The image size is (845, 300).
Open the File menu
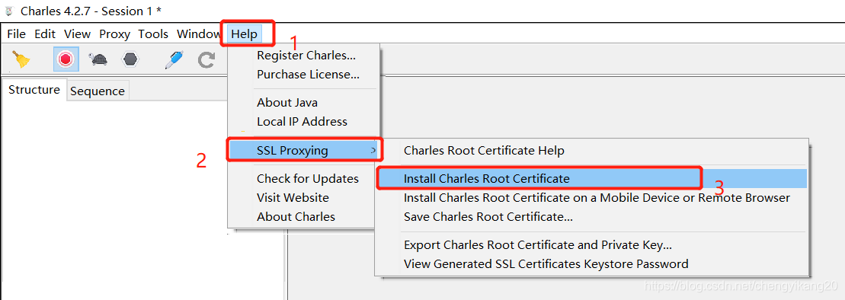(x=16, y=34)
